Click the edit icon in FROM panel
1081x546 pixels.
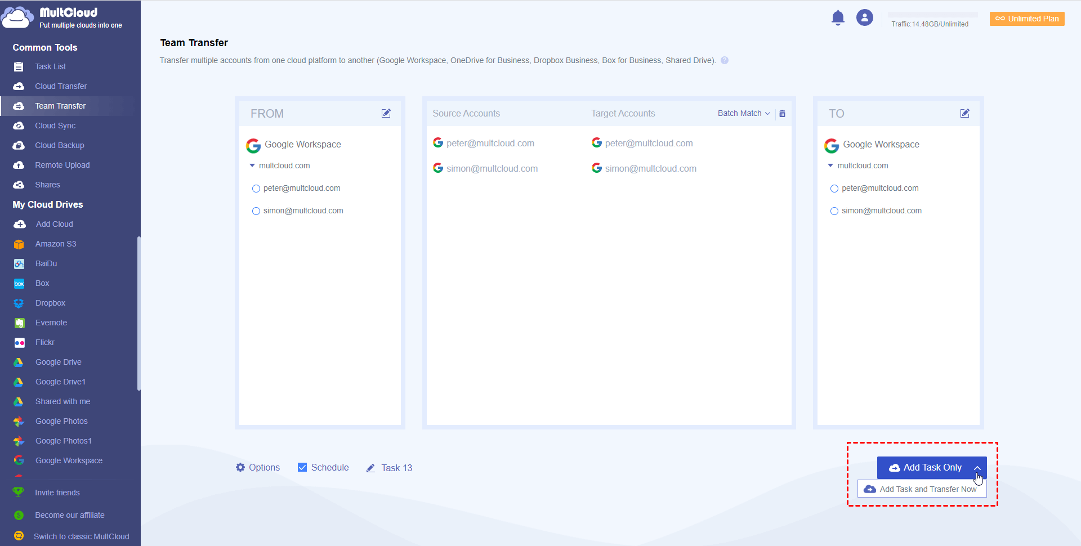[386, 113]
